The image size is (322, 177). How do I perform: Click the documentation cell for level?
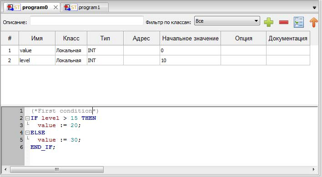pyautogui.click(x=288, y=60)
